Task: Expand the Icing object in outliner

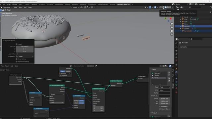Action: click(x=180, y=20)
